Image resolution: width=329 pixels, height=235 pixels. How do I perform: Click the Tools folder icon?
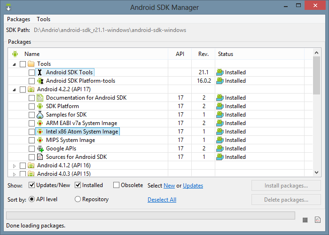[x=31, y=64]
